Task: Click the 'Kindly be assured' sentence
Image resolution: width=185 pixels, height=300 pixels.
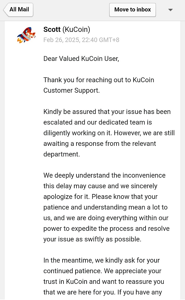Action: click(x=107, y=112)
